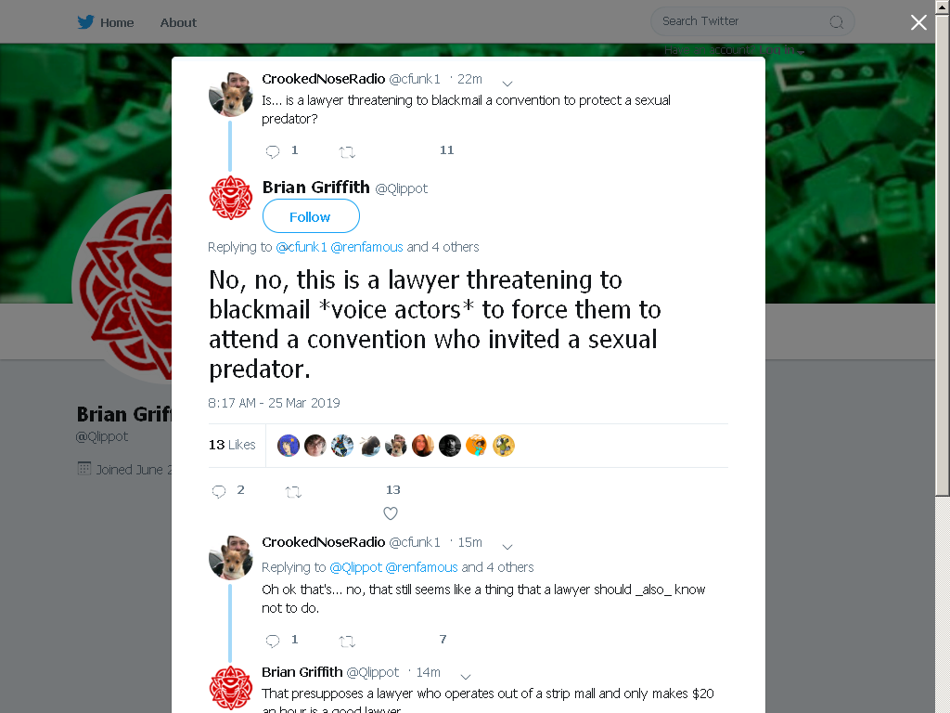Image resolution: width=950 pixels, height=713 pixels.
Task: Retweet Brian Griffith's main tweet
Action: [x=293, y=492]
